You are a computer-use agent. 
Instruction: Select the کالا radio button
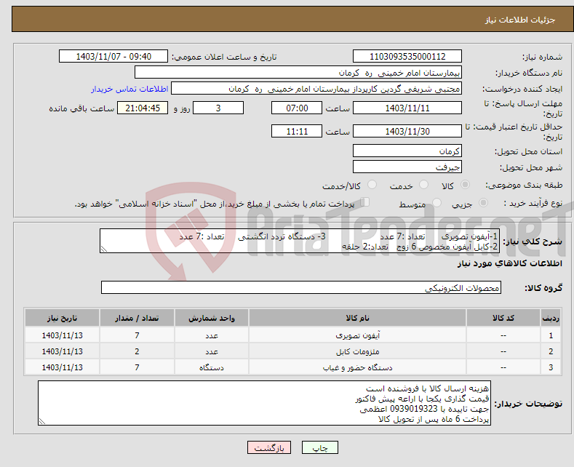pyautogui.click(x=465, y=185)
